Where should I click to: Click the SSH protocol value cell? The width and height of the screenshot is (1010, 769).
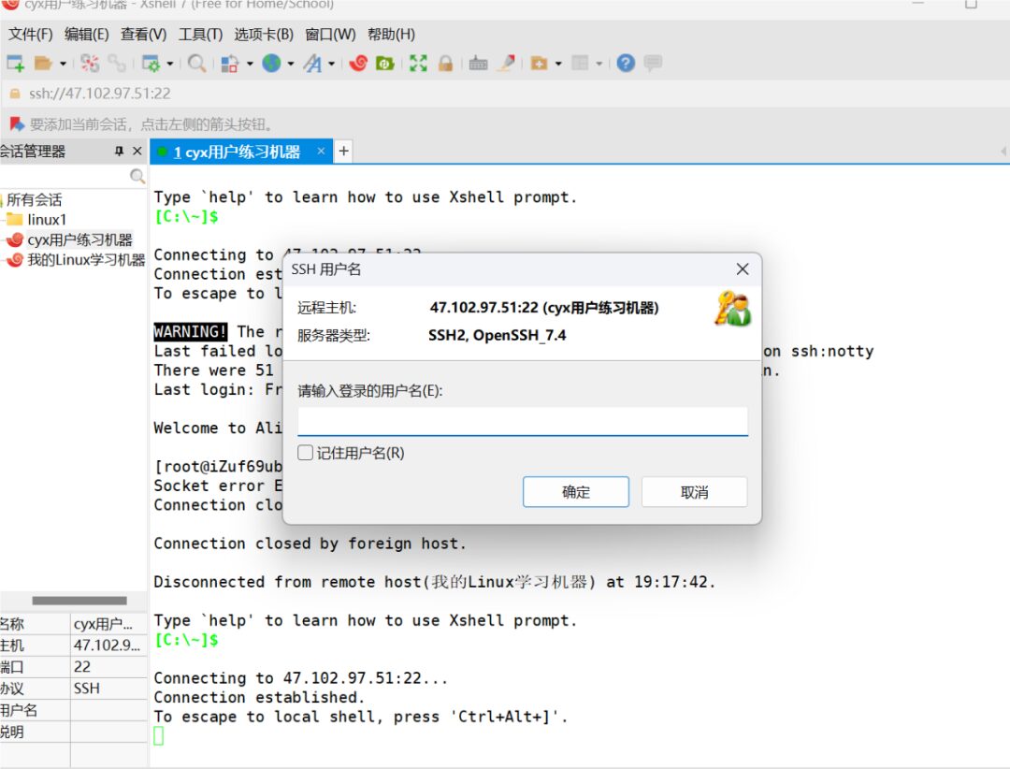[108, 689]
